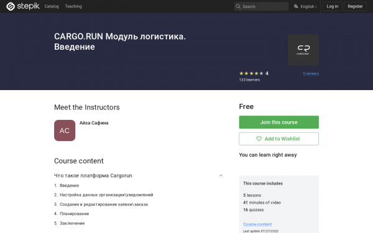
Task: Click the Что такое платформа Cargorun heading
Action: click(93, 175)
